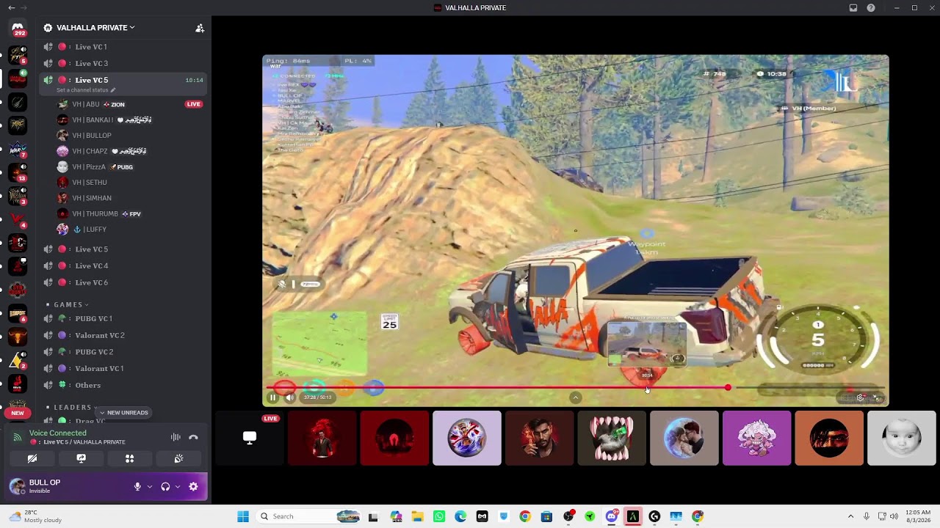Open voice connection signal details icon

[x=18, y=437]
